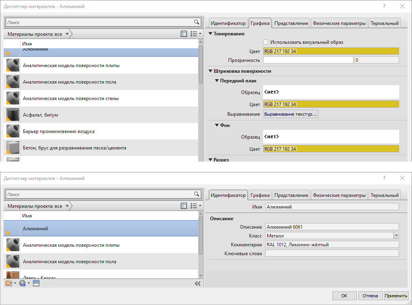Screen dimensions: 412x305
Task: Collapse the Тонирование section
Action: click(x=210, y=34)
